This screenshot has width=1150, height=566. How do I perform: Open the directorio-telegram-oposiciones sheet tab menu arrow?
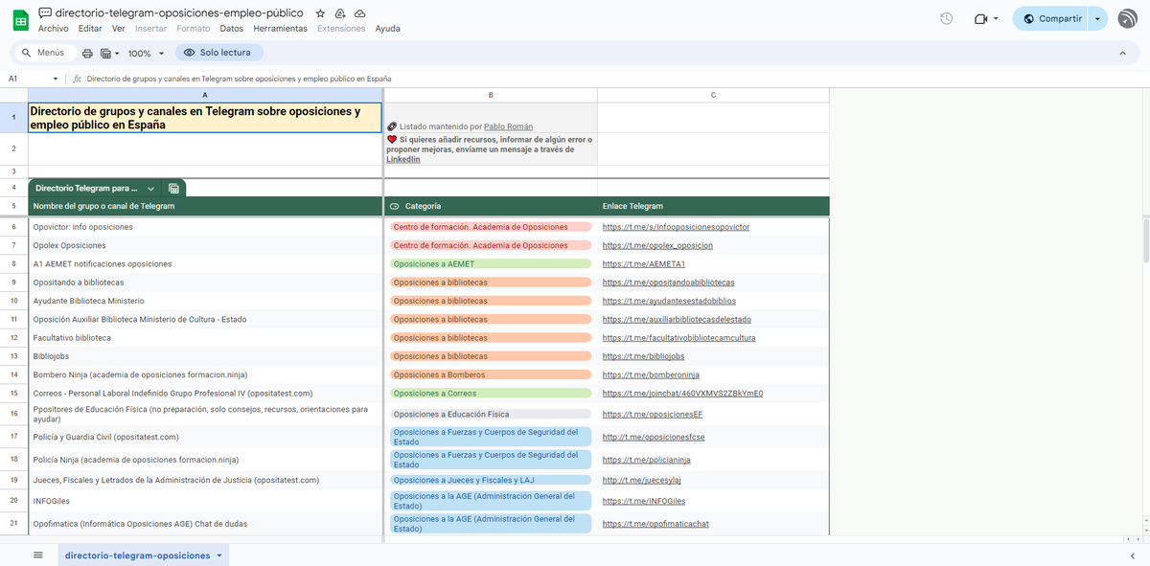click(219, 555)
